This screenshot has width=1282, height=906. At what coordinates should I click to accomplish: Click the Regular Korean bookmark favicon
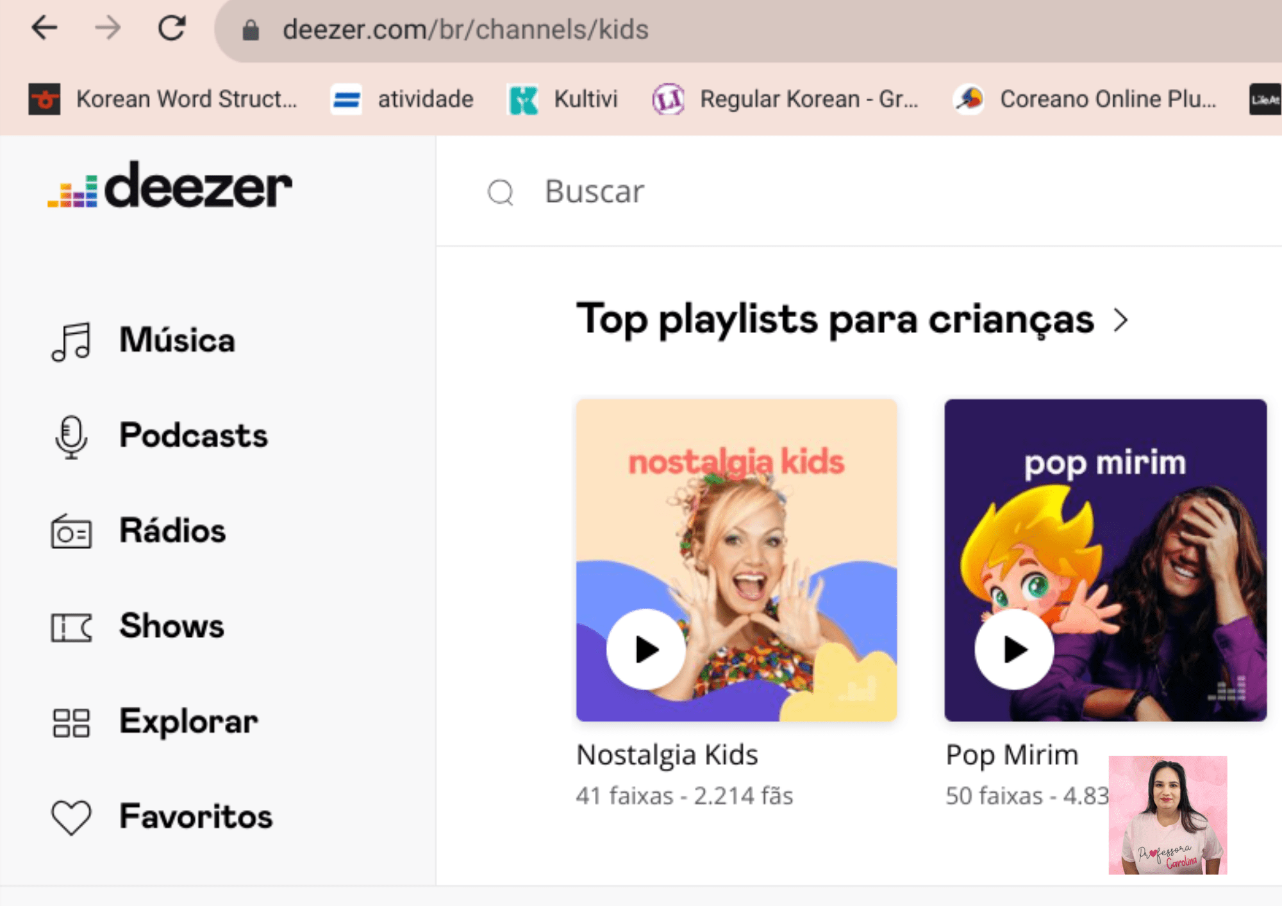click(668, 100)
